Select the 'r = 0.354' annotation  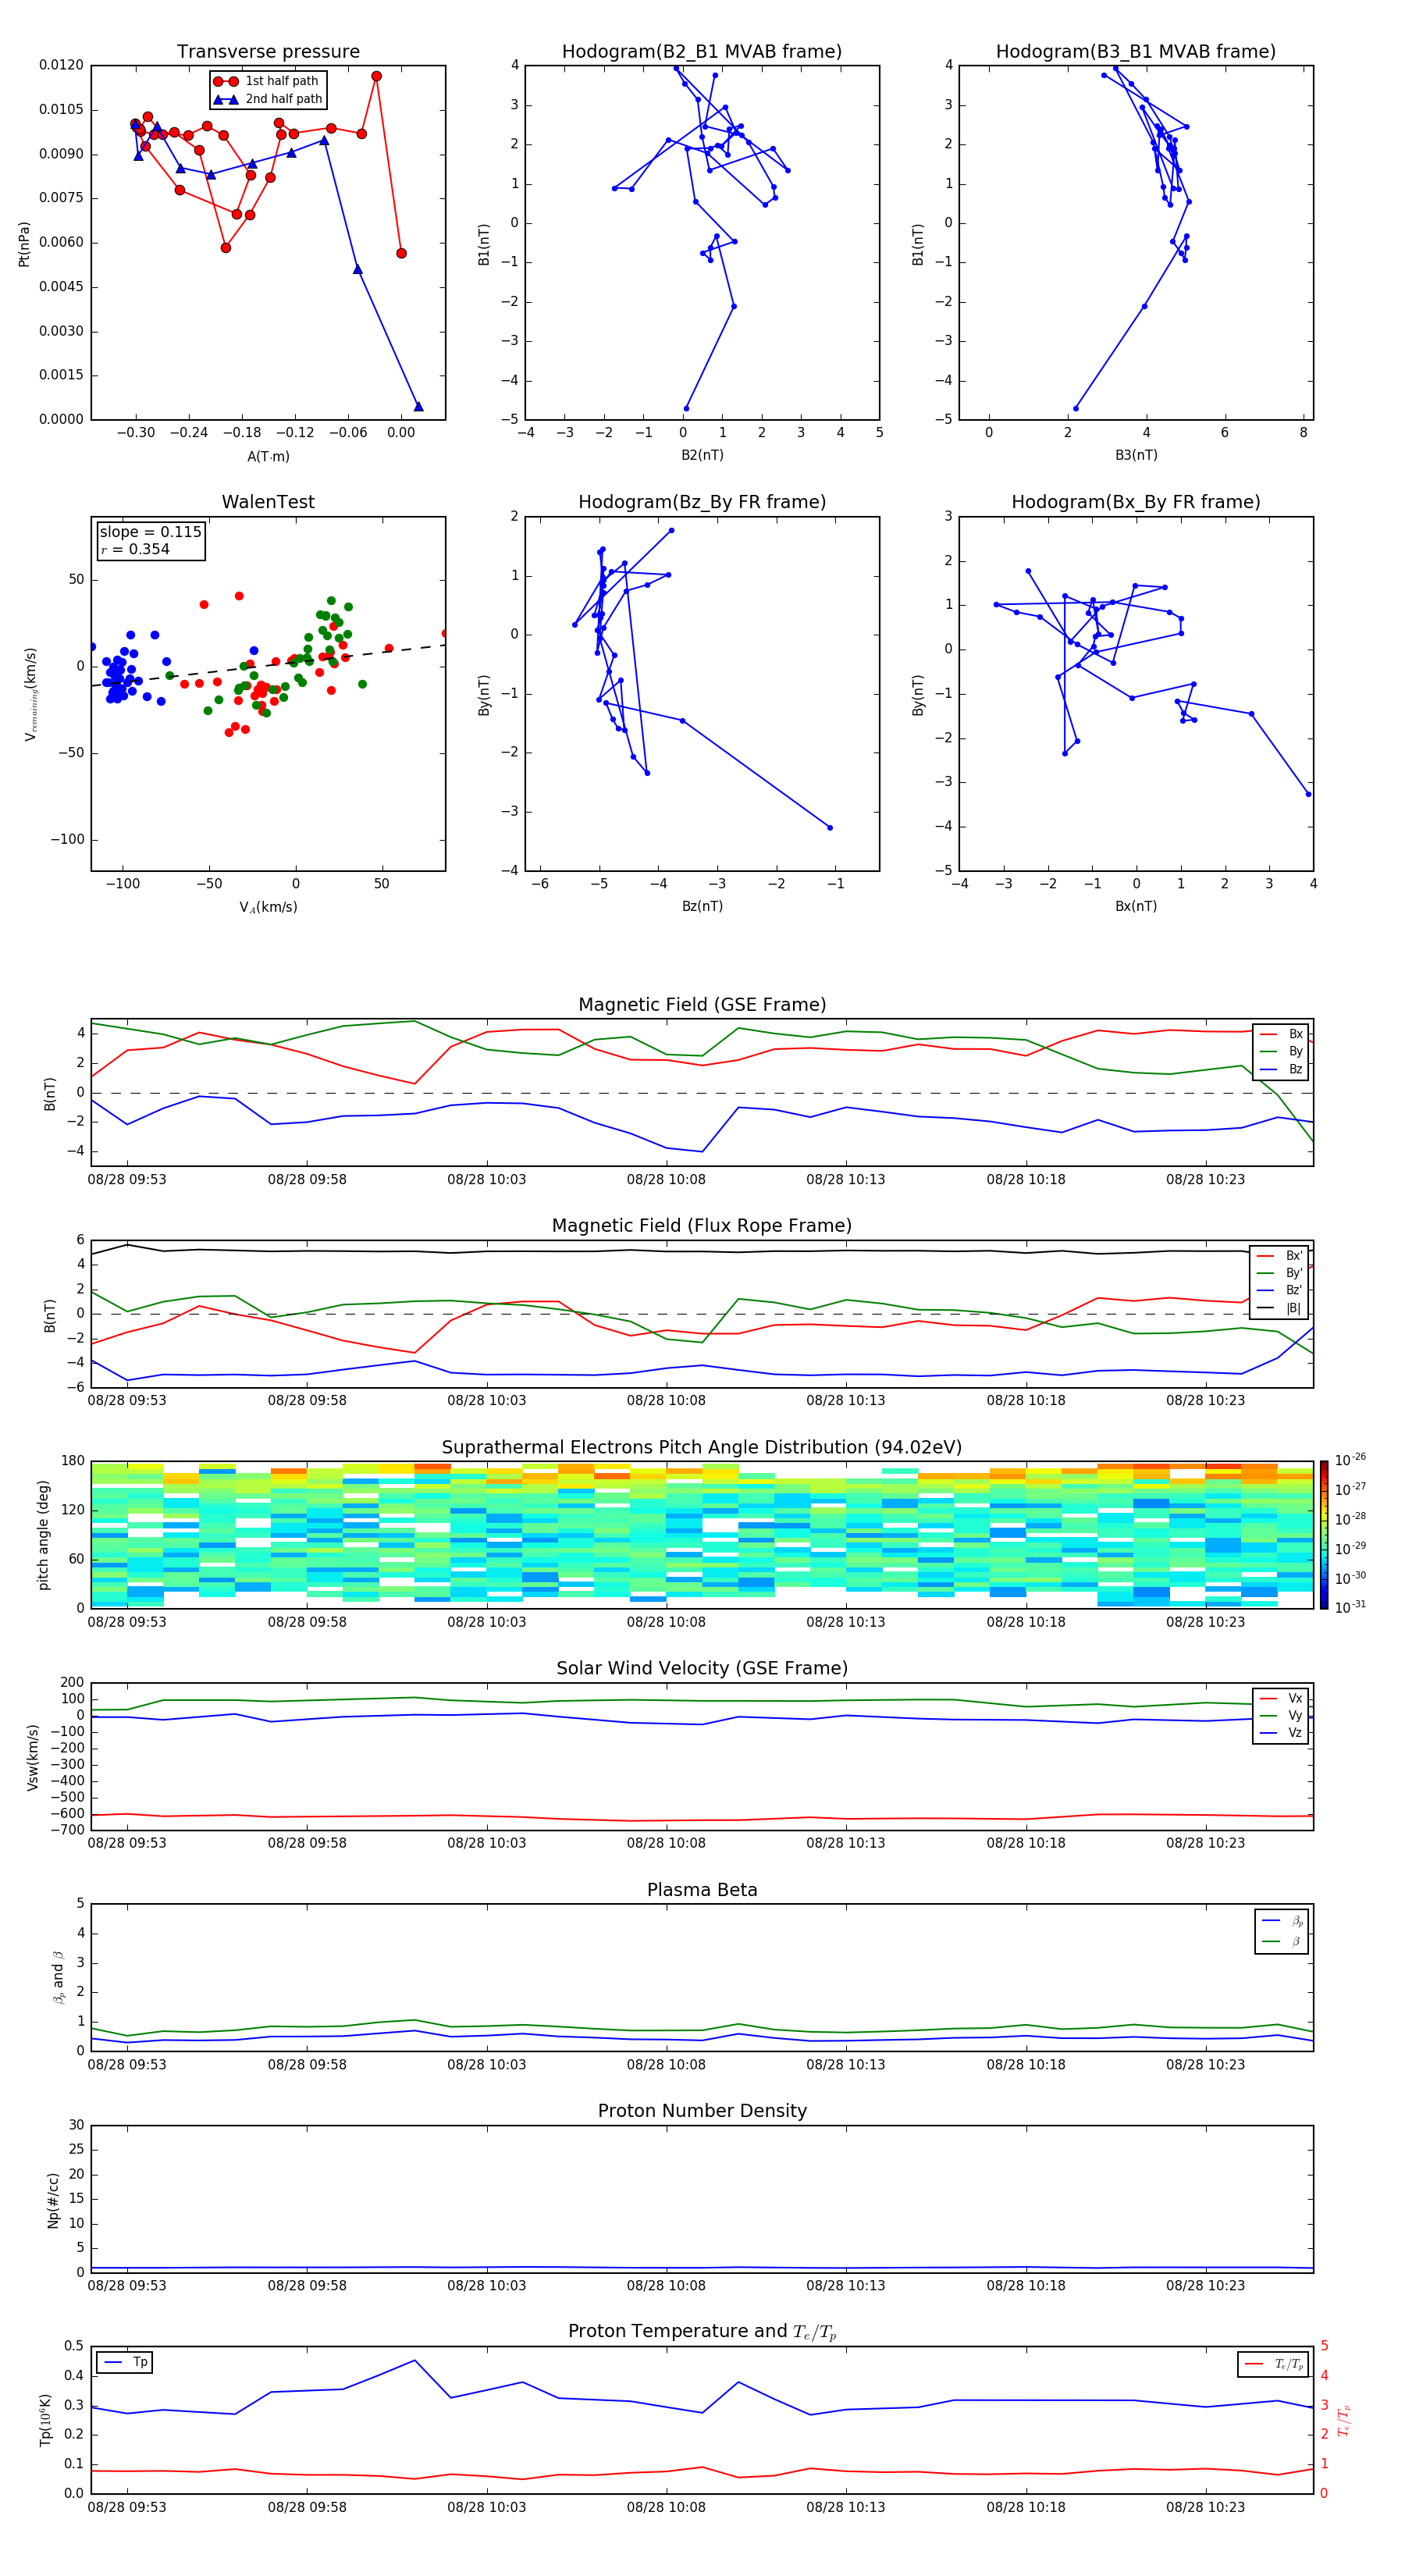pyautogui.click(x=135, y=550)
